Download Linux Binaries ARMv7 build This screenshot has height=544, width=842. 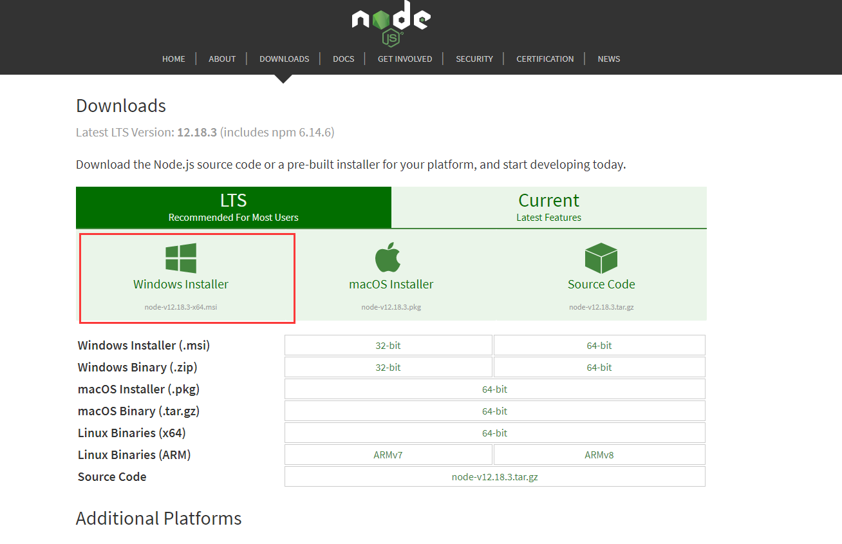click(388, 455)
